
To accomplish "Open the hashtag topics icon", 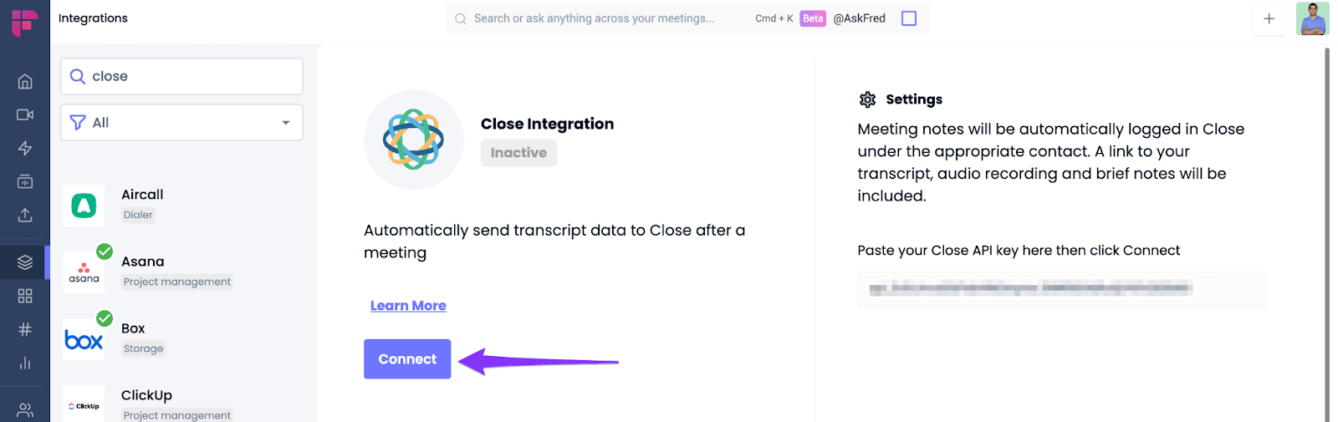I will coord(25,329).
